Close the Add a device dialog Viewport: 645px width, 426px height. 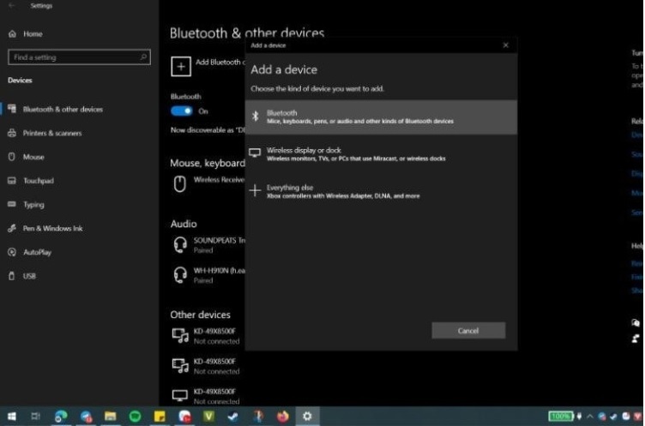pyautogui.click(x=505, y=45)
